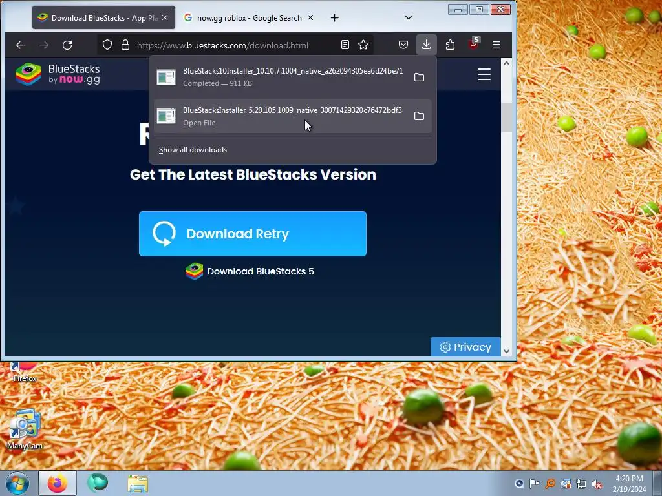Screen dimensions: 662x496
Task: Select ManyCam desktop shortcut
Action: tap(25, 429)
